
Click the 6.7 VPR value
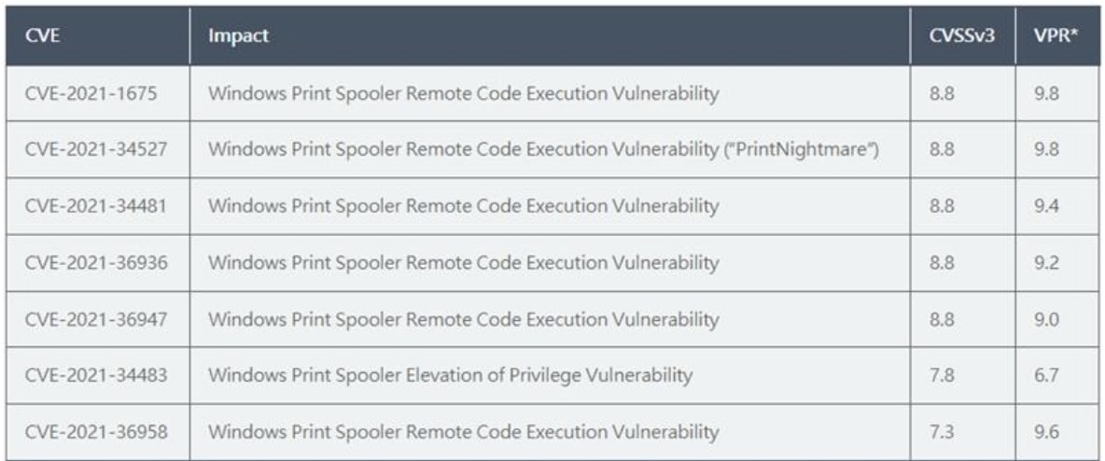[x=1046, y=374]
